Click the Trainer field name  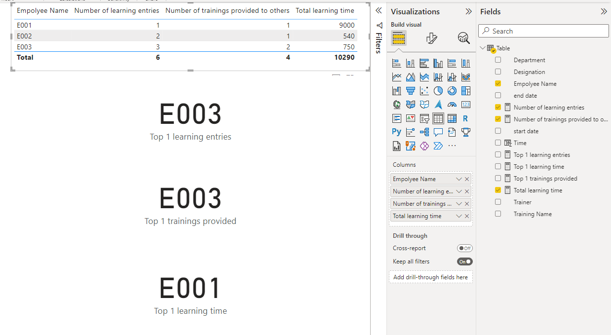(523, 202)
